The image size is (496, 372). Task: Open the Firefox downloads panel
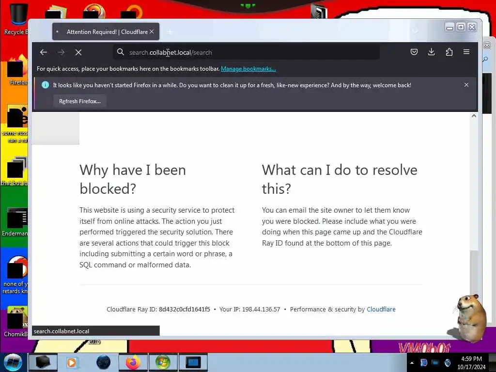[x=431, y=52]
